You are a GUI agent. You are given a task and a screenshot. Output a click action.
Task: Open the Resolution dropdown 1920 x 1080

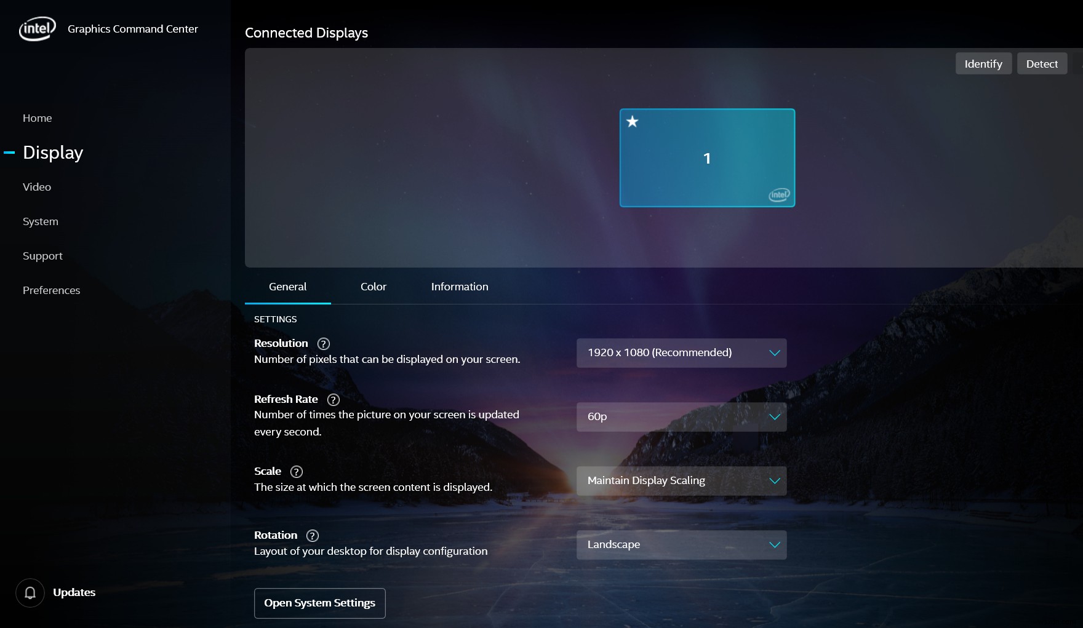click(681, 353)
